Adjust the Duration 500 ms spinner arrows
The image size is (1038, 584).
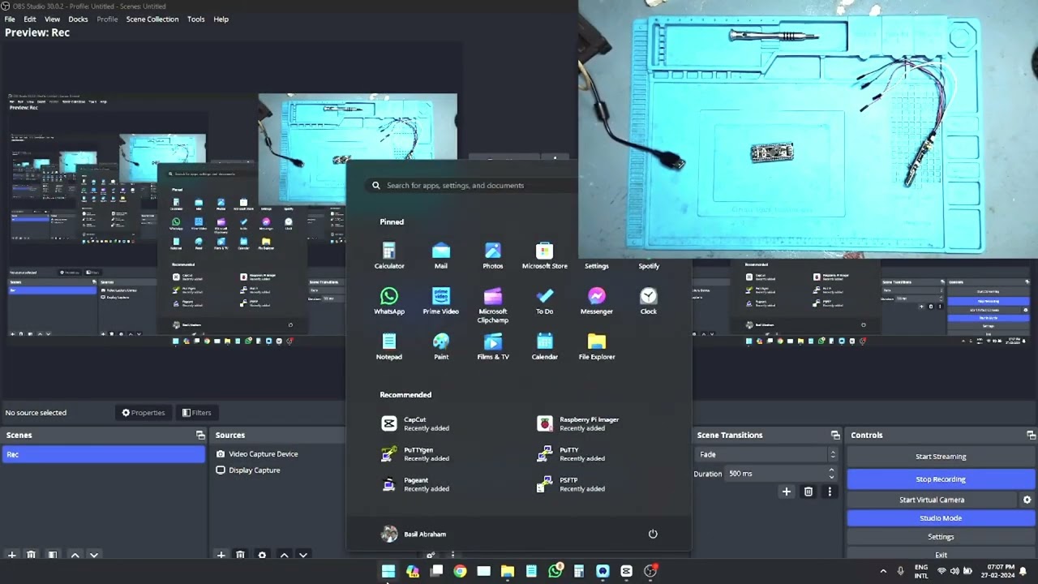(x=831, y=474)
